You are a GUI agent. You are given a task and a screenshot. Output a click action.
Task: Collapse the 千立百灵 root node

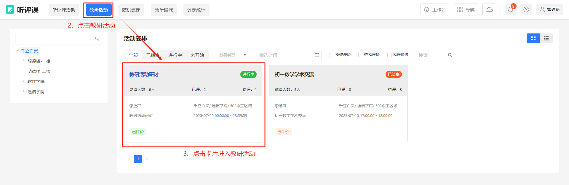17,51
